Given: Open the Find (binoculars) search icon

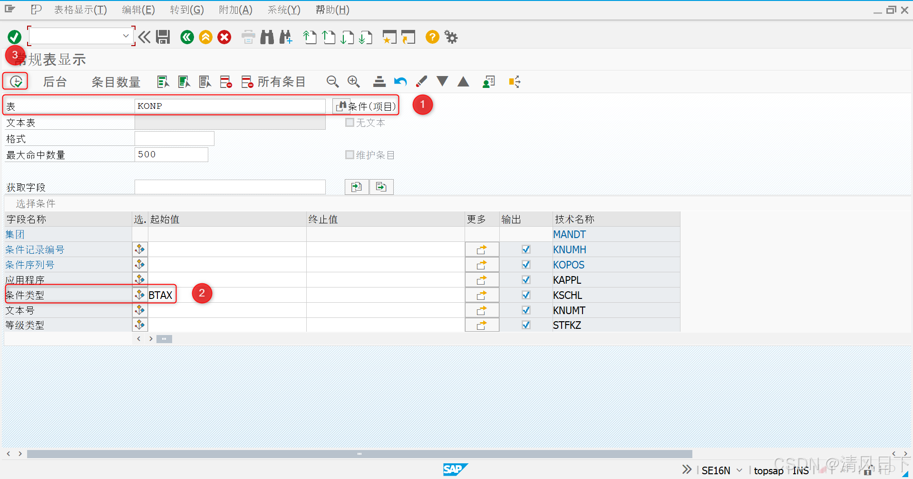Looking at the screenshot, I should pos(267,37).
